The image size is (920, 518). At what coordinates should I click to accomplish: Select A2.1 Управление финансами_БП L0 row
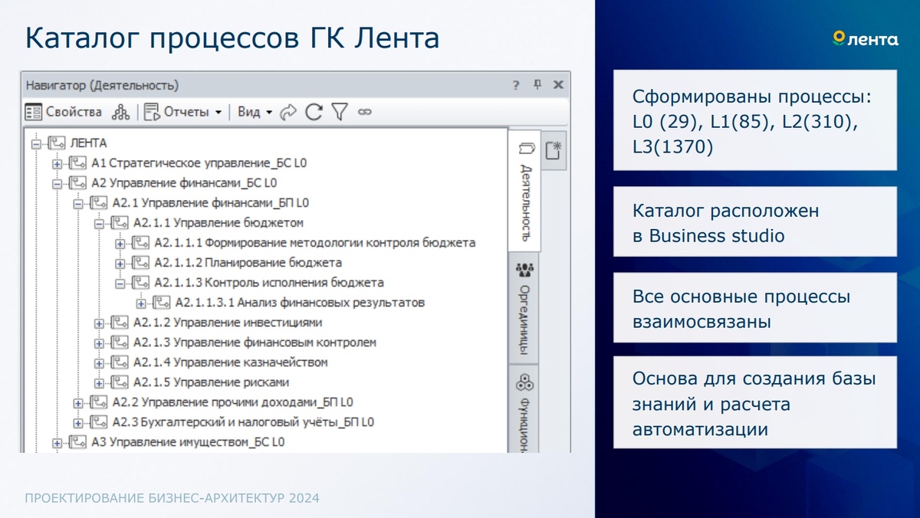coord(210,203)
